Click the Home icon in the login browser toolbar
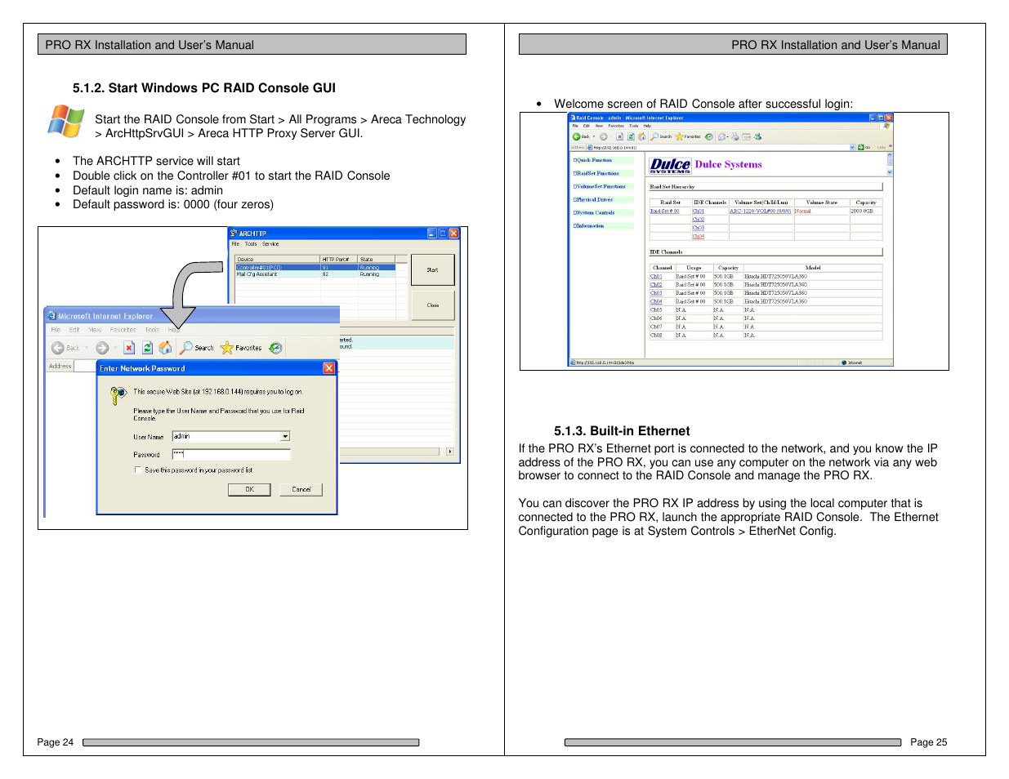Screen dimensions: 1009x779 [x=165, y=348]
